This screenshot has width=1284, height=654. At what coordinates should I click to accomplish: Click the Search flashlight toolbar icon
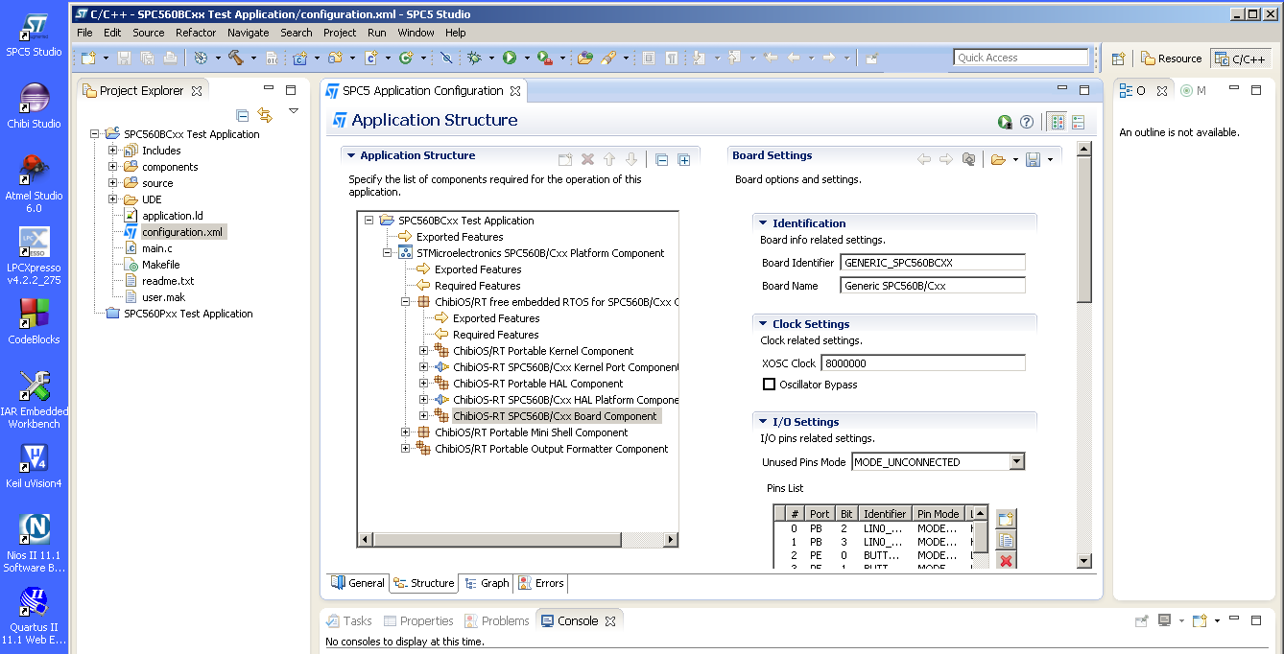click(608, 58)
